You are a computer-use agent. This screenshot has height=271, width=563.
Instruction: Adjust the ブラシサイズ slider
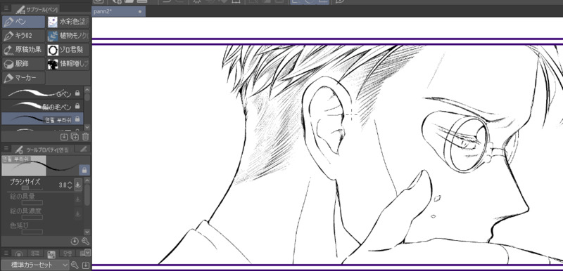pyautogui.click(x=32, y=187)
